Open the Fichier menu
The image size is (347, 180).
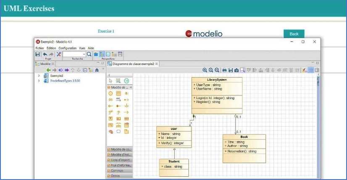[40, 48]
